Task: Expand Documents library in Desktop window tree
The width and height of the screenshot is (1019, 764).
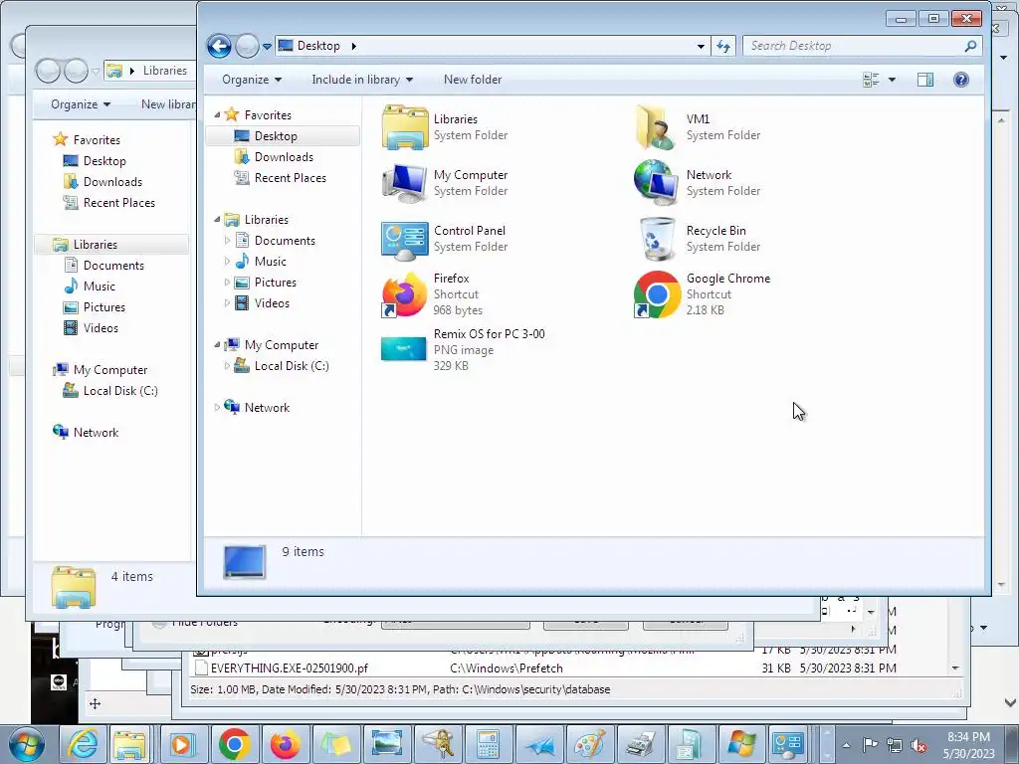Action: coord(227,241)
